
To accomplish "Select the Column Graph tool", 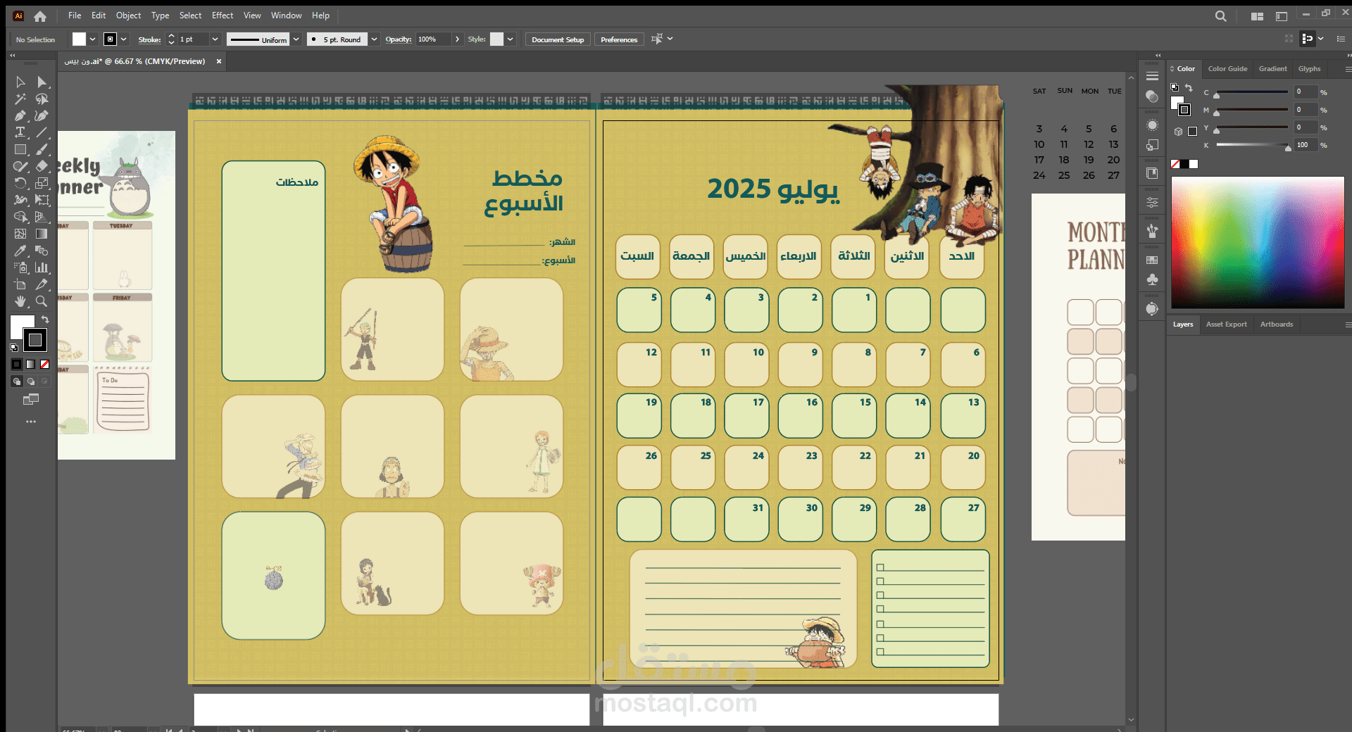I will click(42, 267).
